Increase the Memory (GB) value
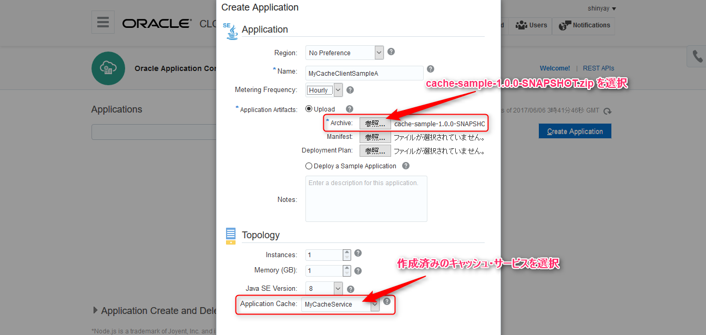 (x=347, y=268)
